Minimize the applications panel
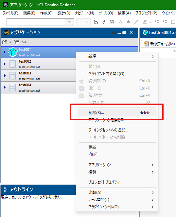This screenshot has height=217, width=176. click(119, 33)
